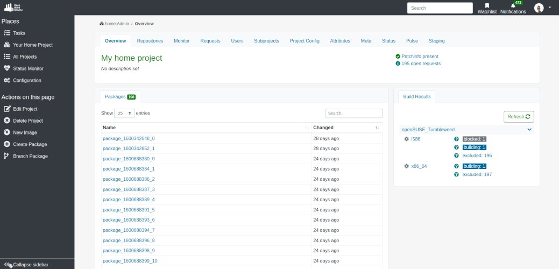Click the Branch Package icon

point(6,156)
